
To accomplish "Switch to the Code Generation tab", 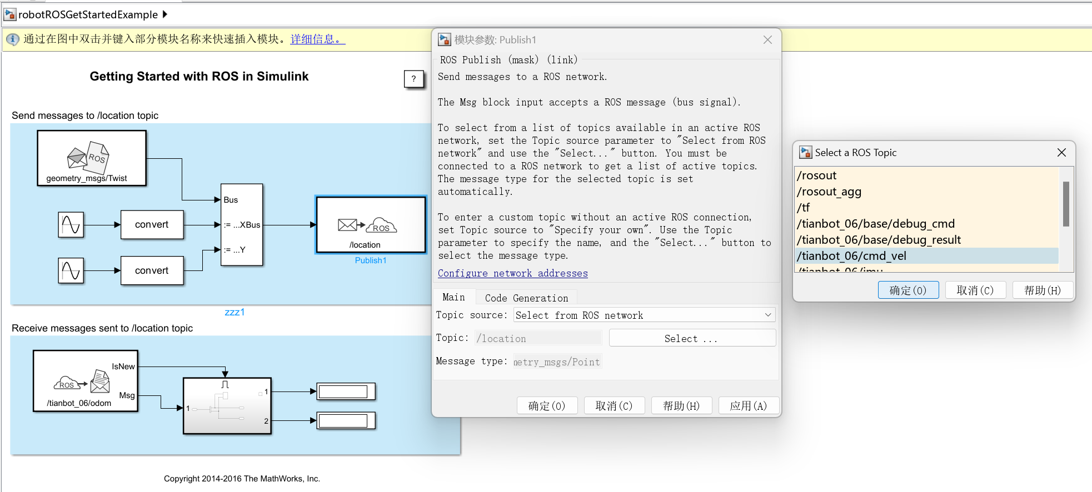I will 526,298.
